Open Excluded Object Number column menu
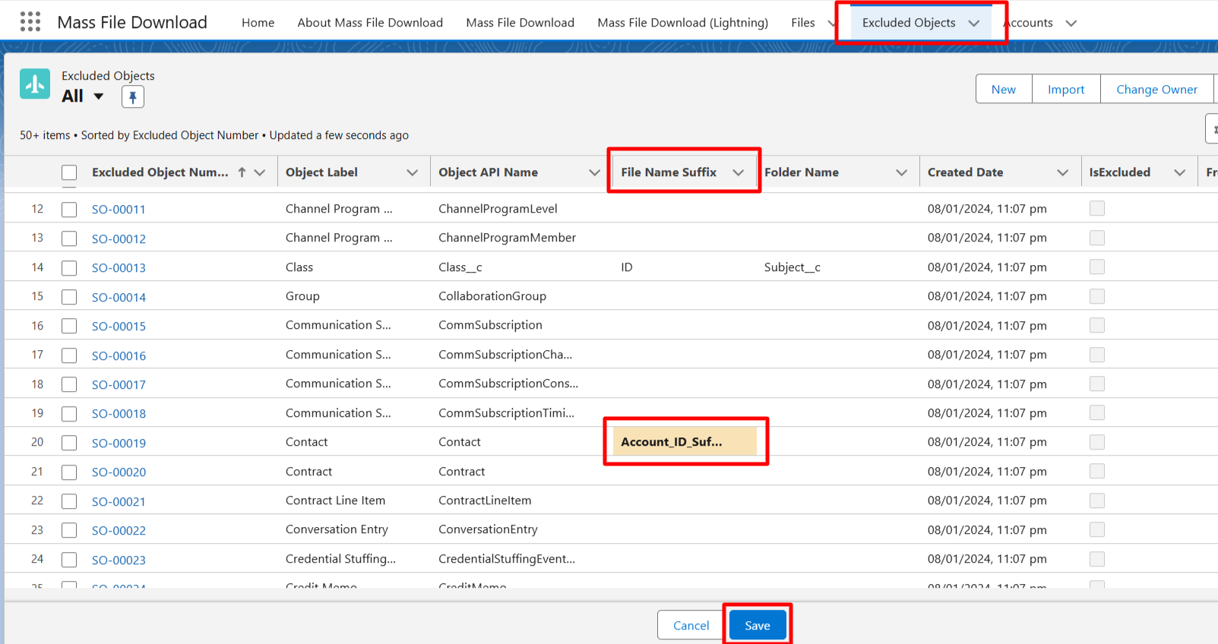This screenshot has width=1218, height=644. (260, 172)
